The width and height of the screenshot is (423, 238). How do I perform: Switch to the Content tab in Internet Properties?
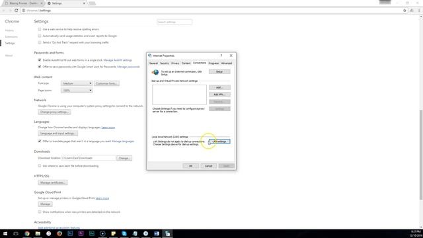tap(186, 63)
